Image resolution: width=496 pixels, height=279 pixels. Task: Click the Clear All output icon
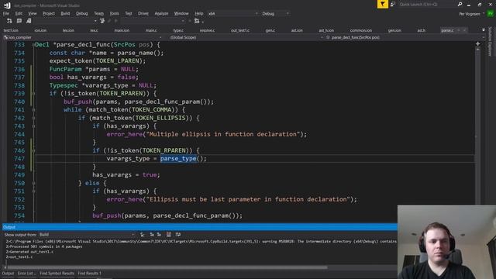(x=169, y=235)
